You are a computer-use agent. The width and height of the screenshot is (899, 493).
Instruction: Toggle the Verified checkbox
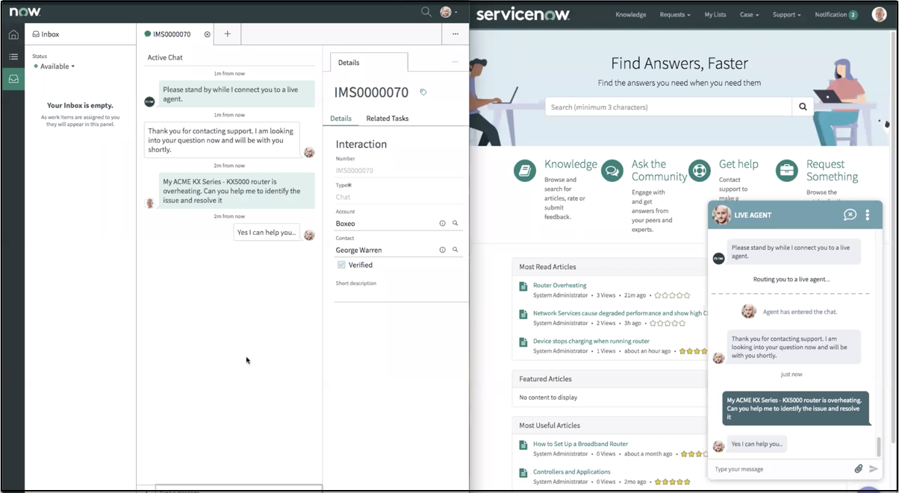pos(341,265)
